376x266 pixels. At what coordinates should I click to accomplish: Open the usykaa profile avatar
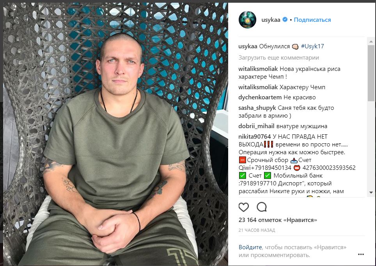pyautogui.click(x=247, y=19)
